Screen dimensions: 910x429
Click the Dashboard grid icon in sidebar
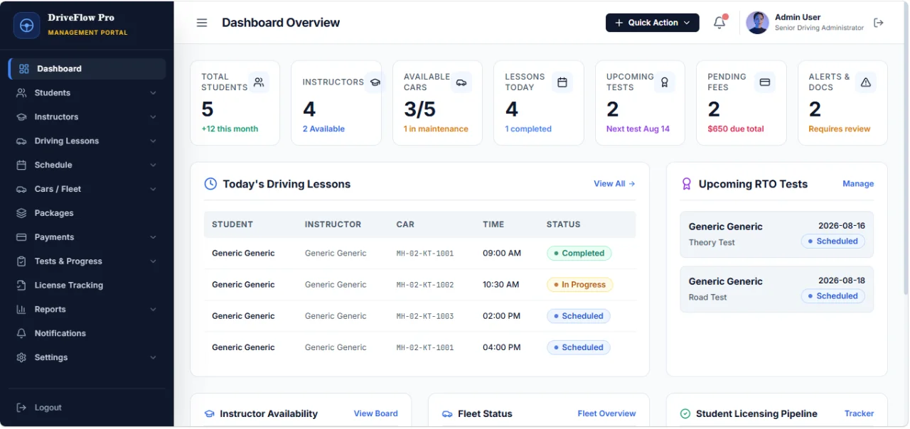(24, 69)
